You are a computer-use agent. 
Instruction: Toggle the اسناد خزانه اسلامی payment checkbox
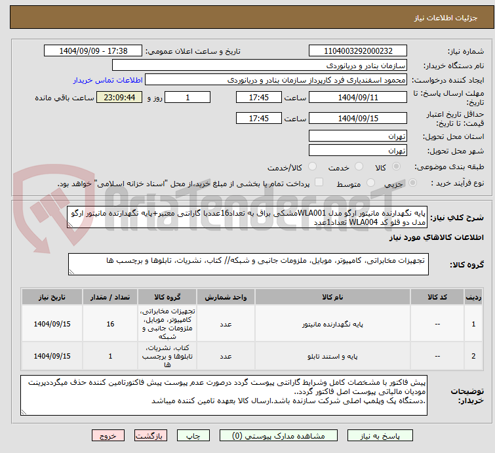click(x=319, y=182)
